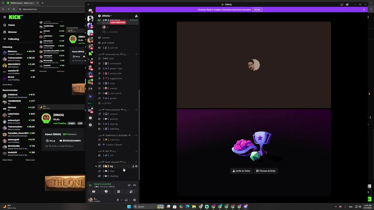Expand microphone input options arrow

tap(122, 200)
